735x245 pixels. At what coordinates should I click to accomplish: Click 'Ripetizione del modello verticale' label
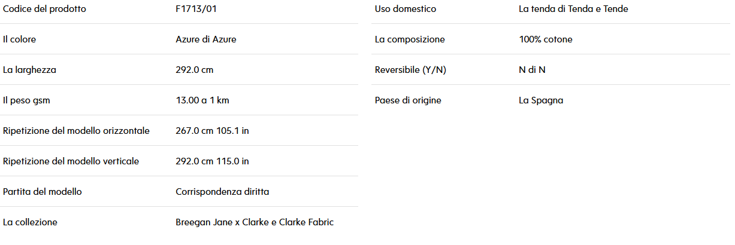coord(71,161)
